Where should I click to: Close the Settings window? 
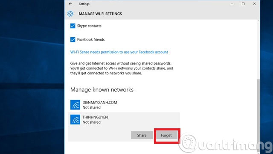[254, 4]
